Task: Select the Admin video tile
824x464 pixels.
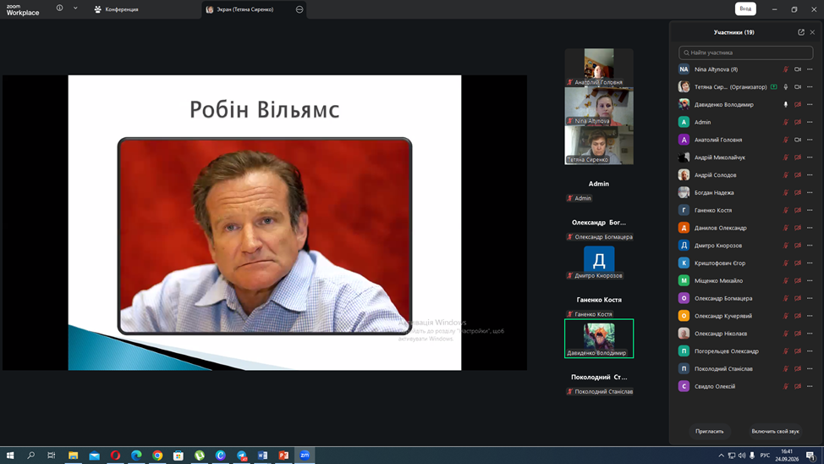Action: pyautogui.click(x=599, y=184)
